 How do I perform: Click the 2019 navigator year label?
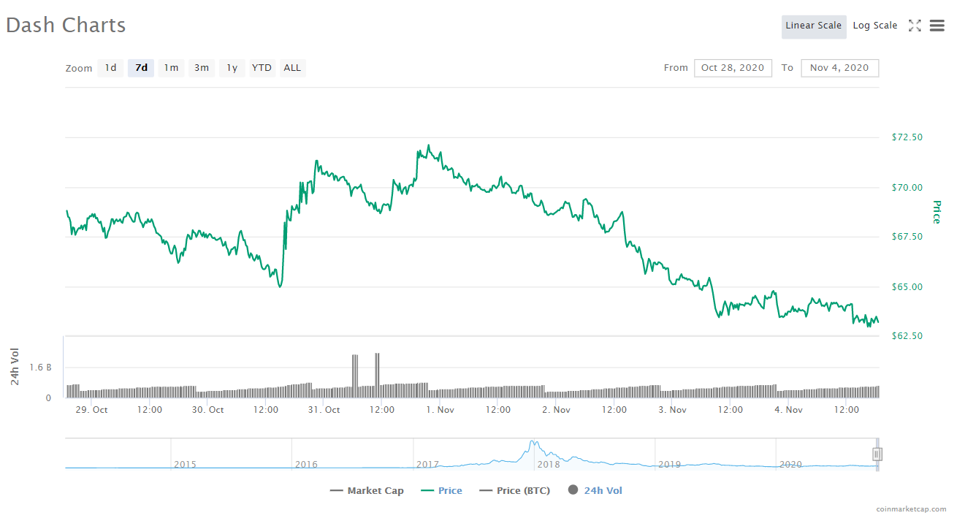point(670,465)
